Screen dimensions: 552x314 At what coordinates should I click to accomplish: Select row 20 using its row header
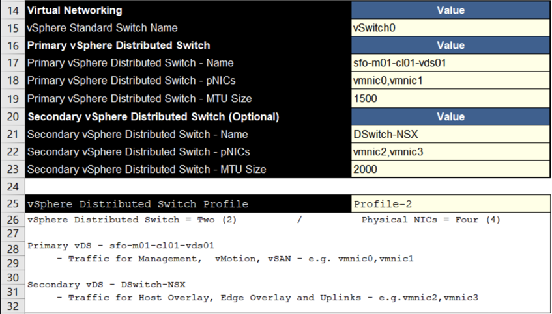(12, 116)
